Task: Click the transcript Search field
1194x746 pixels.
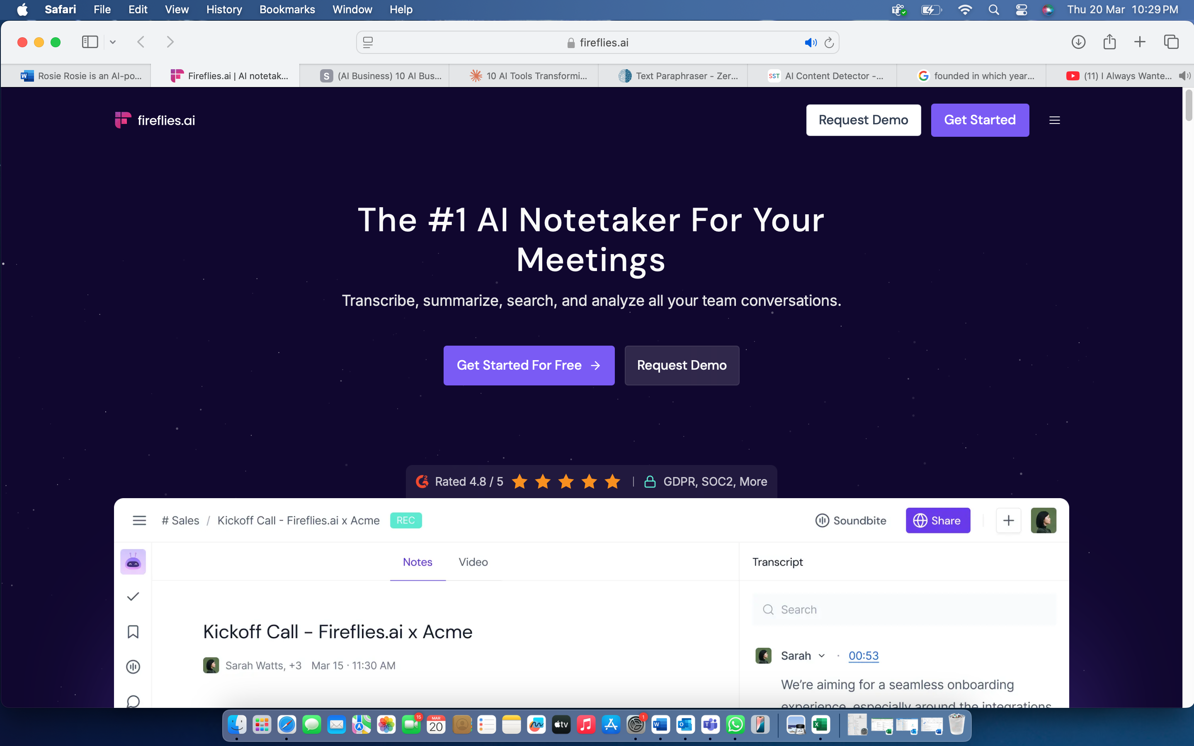Action: [904, 609]
